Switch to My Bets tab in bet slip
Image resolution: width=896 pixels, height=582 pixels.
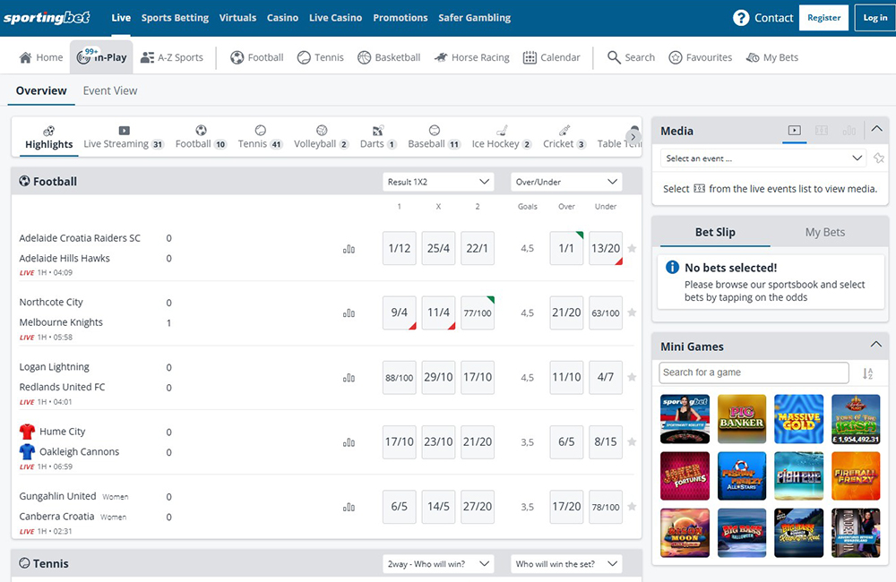(x=824, y=232)
